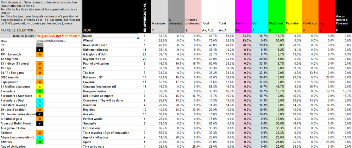Screen dimensions: 352x148
Task: Select the Naishi game cell
Action: pos(110,36)
